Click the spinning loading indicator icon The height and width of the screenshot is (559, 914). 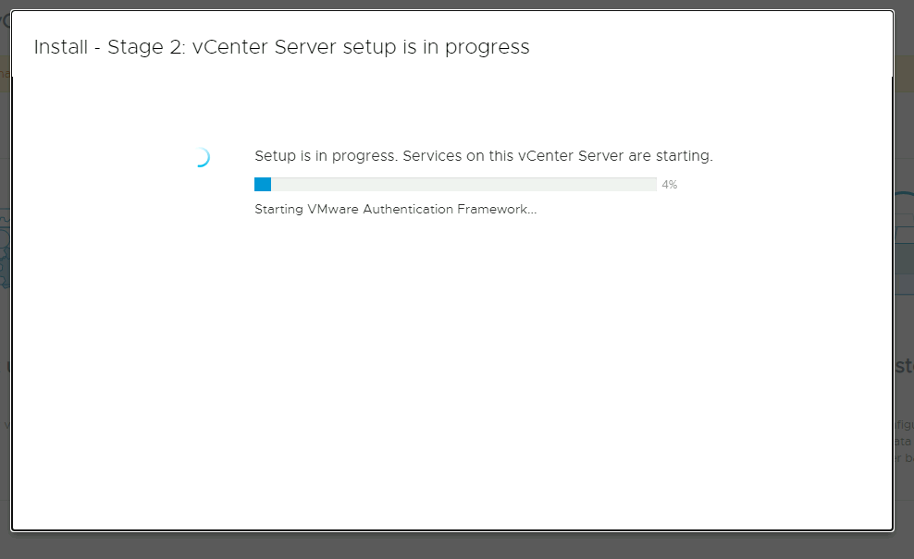(201, 158)
